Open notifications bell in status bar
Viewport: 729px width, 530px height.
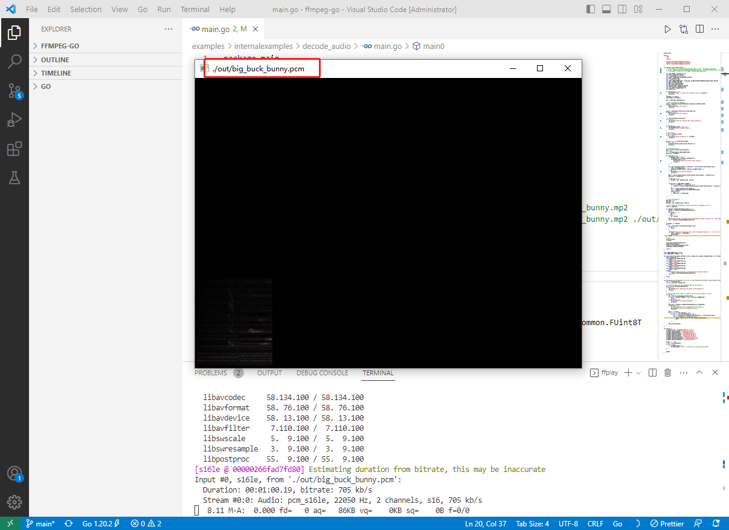tap(716, 523)
